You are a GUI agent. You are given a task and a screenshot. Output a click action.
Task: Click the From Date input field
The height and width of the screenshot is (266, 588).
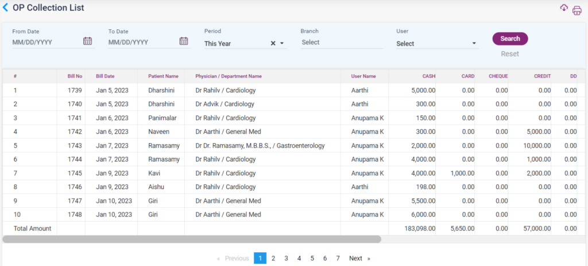[x=46, y=43]
